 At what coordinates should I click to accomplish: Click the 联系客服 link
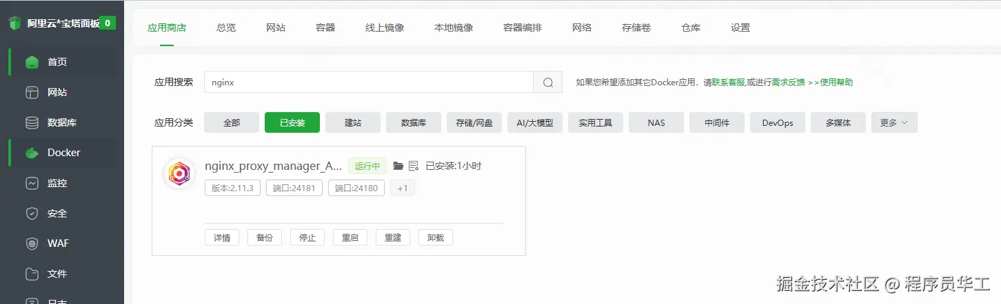click(x=729, y=82)
